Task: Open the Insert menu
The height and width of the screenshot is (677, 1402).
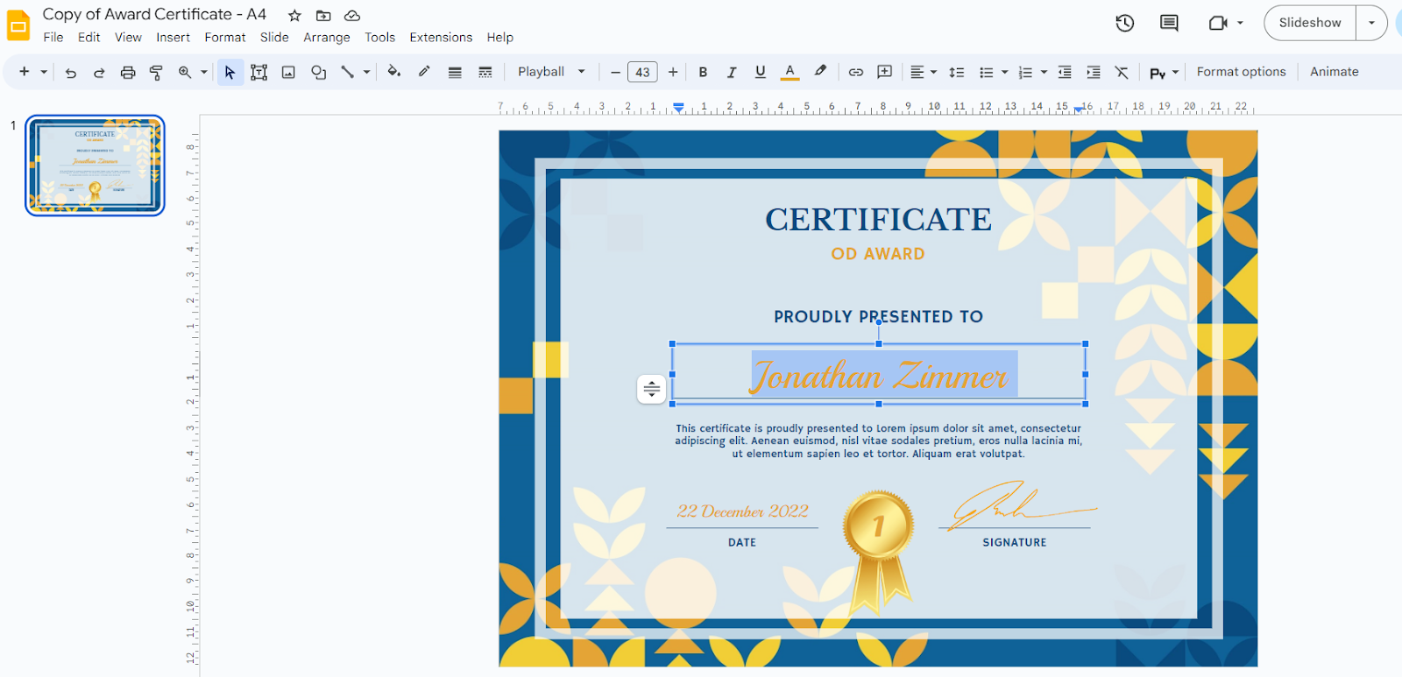Action: point(173,38)
